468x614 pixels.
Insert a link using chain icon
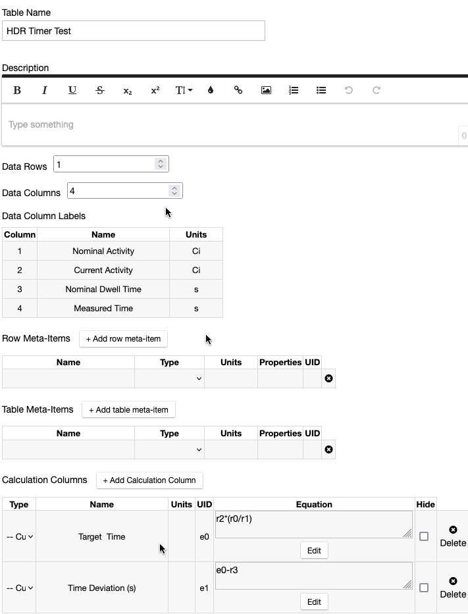point(238,90)
